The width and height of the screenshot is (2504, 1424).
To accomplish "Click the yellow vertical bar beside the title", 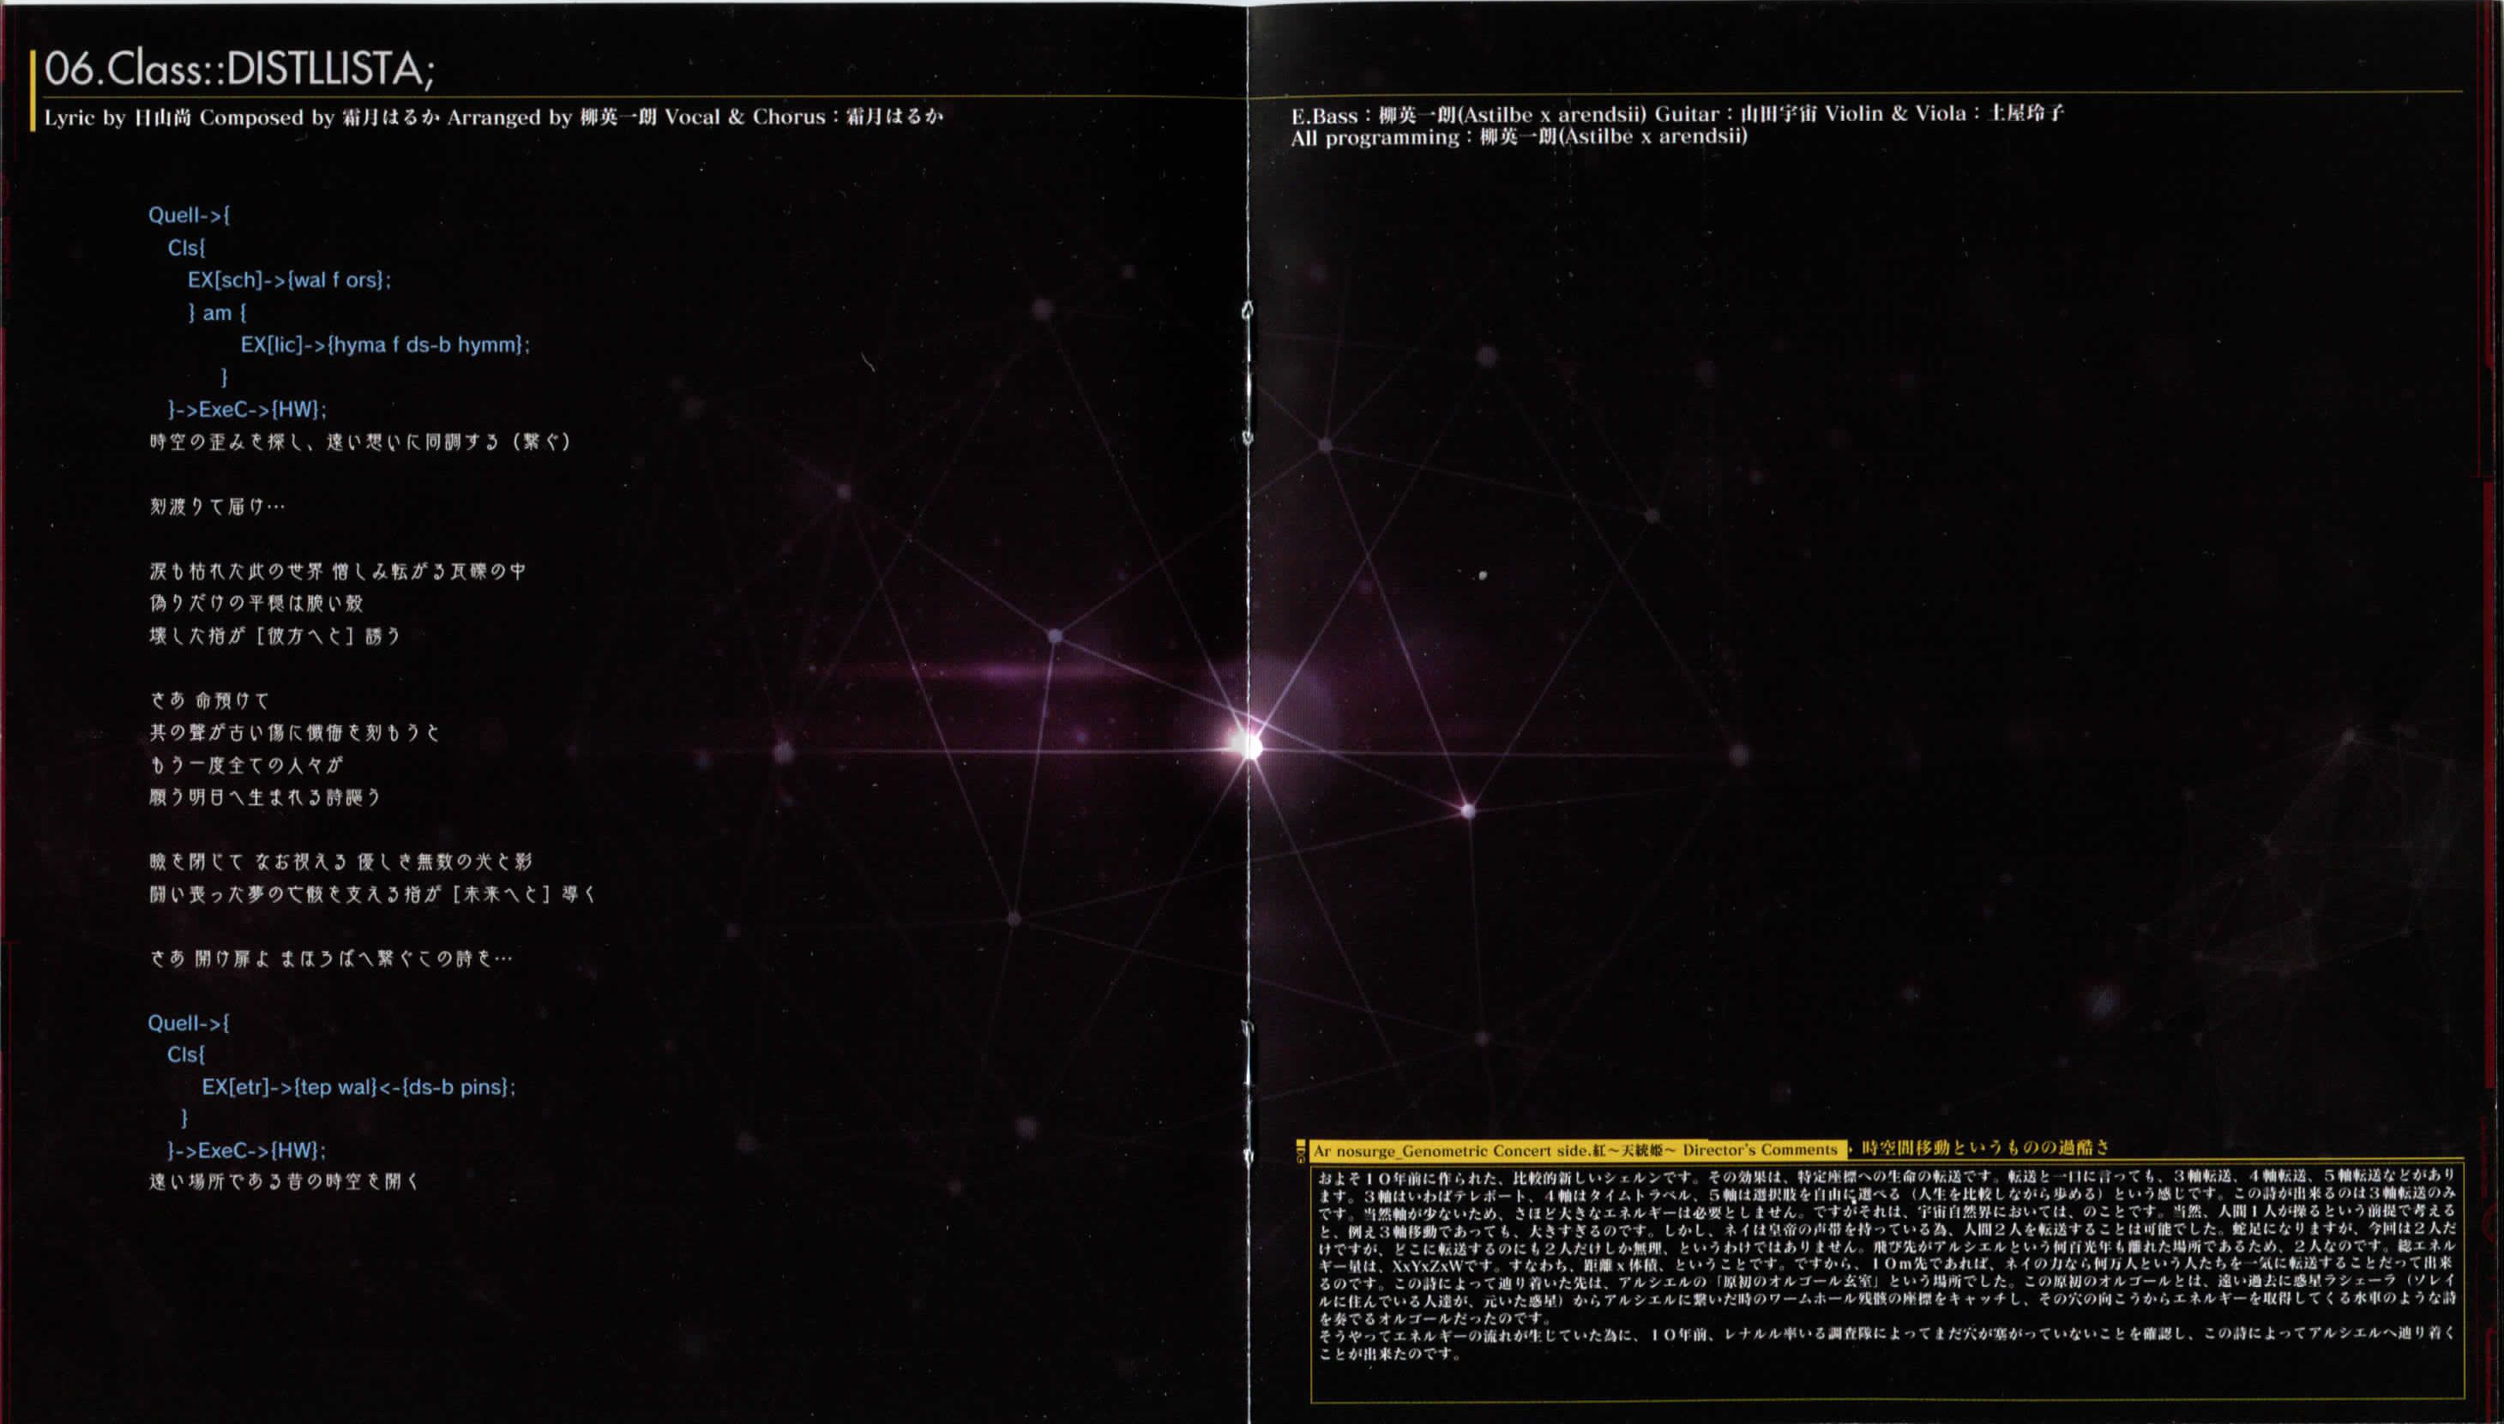I will click(33, 90).
